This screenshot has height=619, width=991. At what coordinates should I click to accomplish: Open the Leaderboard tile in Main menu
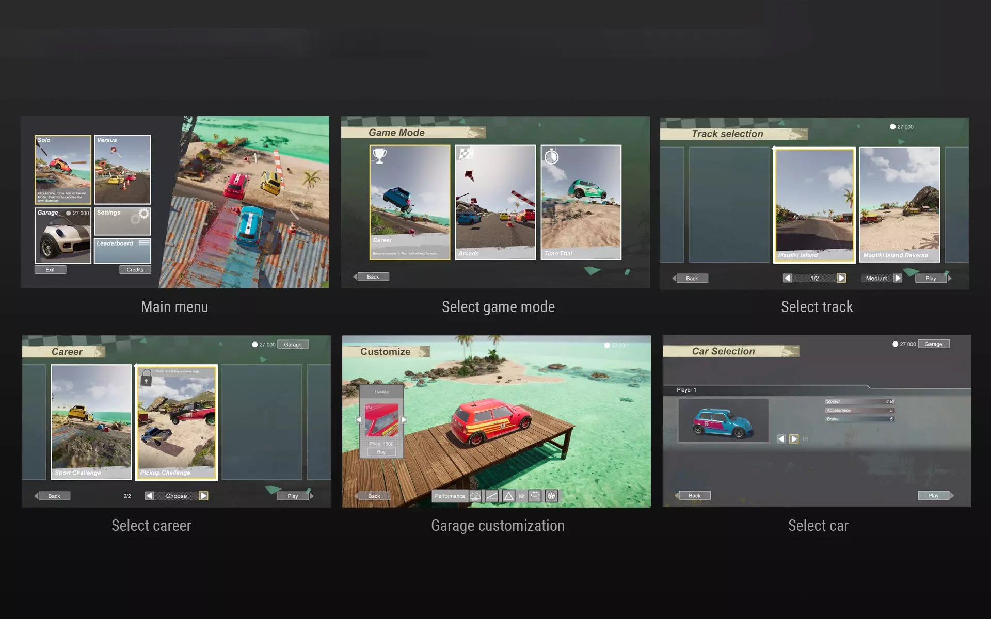click(x=122, y=250)
